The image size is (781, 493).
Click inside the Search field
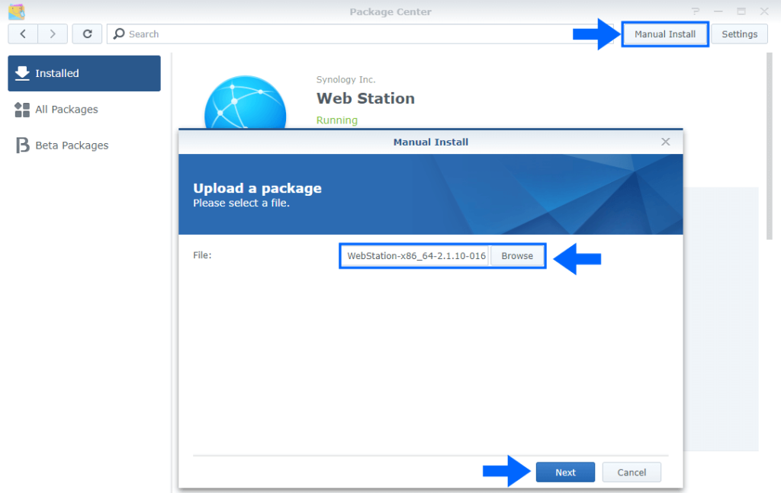click(x=229, y=34)
